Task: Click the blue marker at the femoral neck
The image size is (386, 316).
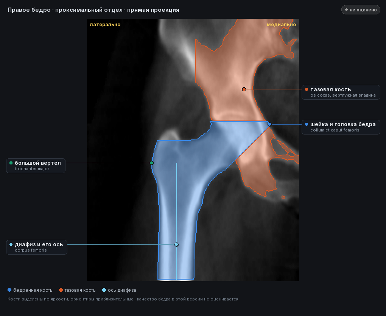Action: pyautogui.click(x=269, y=124)
